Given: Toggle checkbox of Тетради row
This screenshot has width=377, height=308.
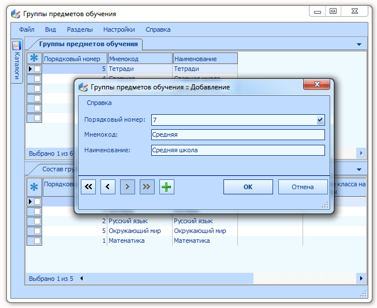Looking at the screenshot, I should tap(38, 69).
